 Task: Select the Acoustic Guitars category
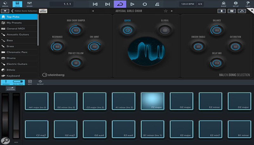[x=19, y=35]
